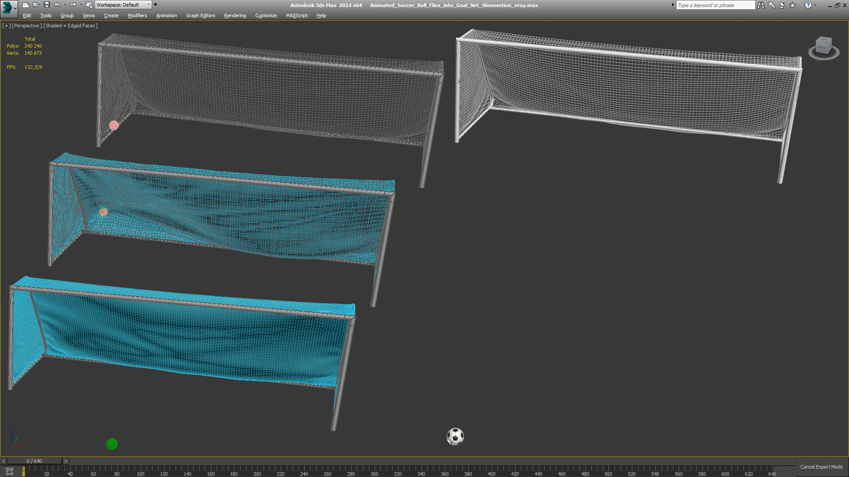This screenshot has width=849, height=477.
Task: Expand the undo history dropdown arrow
Action: [65, 5]
